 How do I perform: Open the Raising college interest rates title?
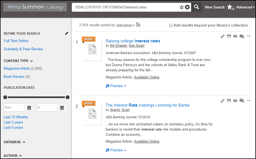[133, 41]
